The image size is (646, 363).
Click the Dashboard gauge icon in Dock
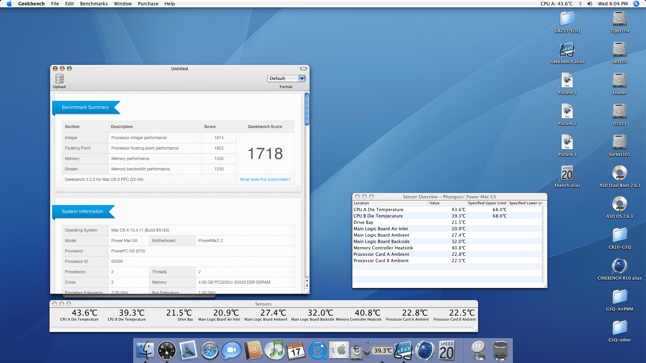(167, 351)
